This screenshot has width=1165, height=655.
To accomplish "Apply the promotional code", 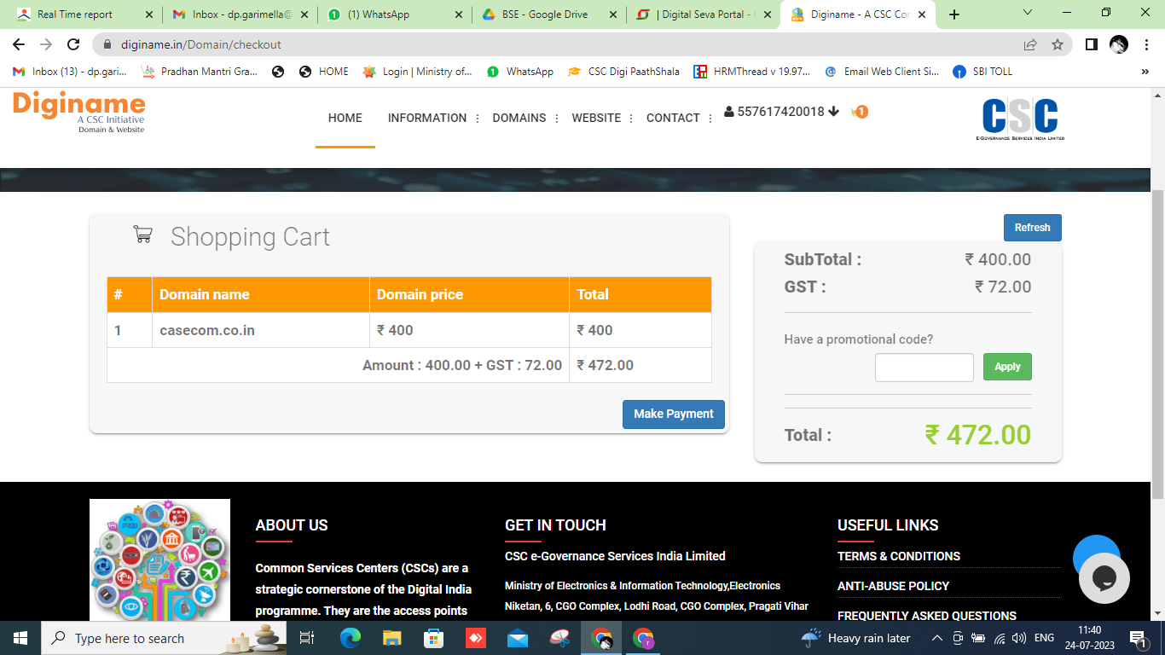I will tap(1007, 367).
